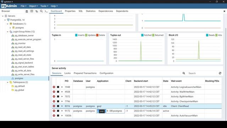This screenshot has height=128, width=227.
Task: Click Fetched legend swatch in Tuples out
Action: pos(142,35)
